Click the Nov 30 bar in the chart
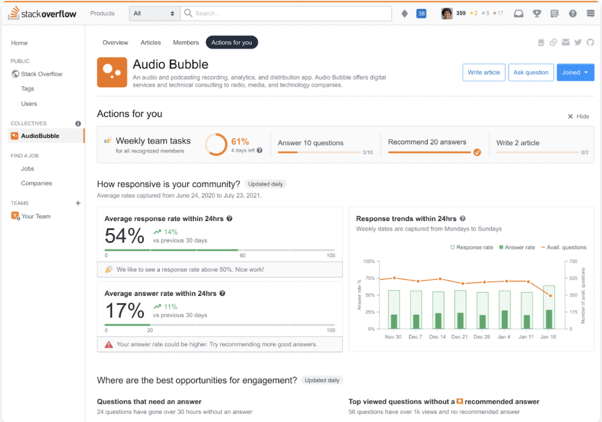This screenshot has height=422, width=602. pos(394,309)
